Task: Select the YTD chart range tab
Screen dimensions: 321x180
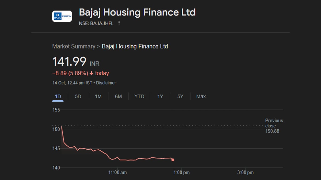Action: 139,97
